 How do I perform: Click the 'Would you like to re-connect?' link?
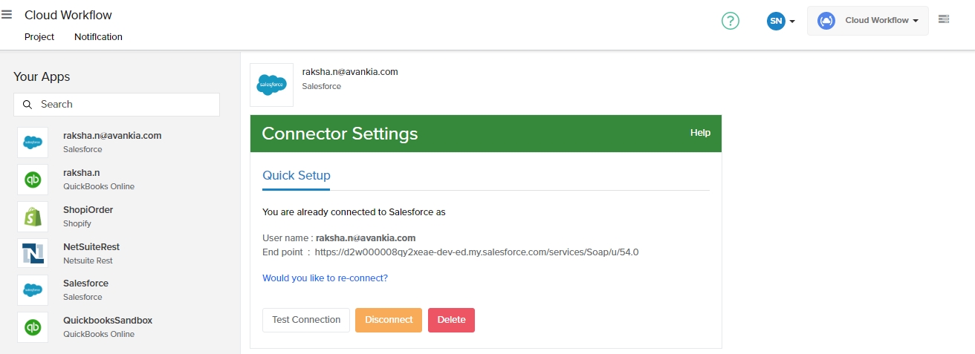click(x=325, y=278)
